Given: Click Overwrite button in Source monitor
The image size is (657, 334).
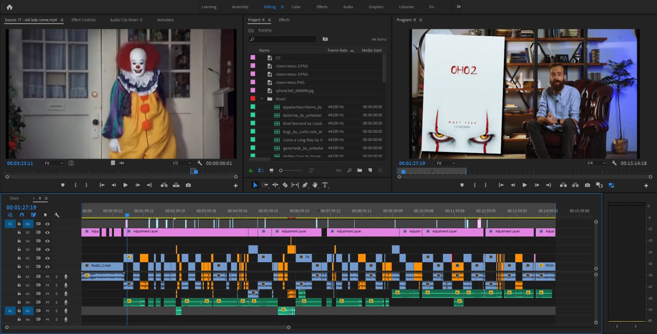Looking at the screenshot, I should click(x=177, y=185).
